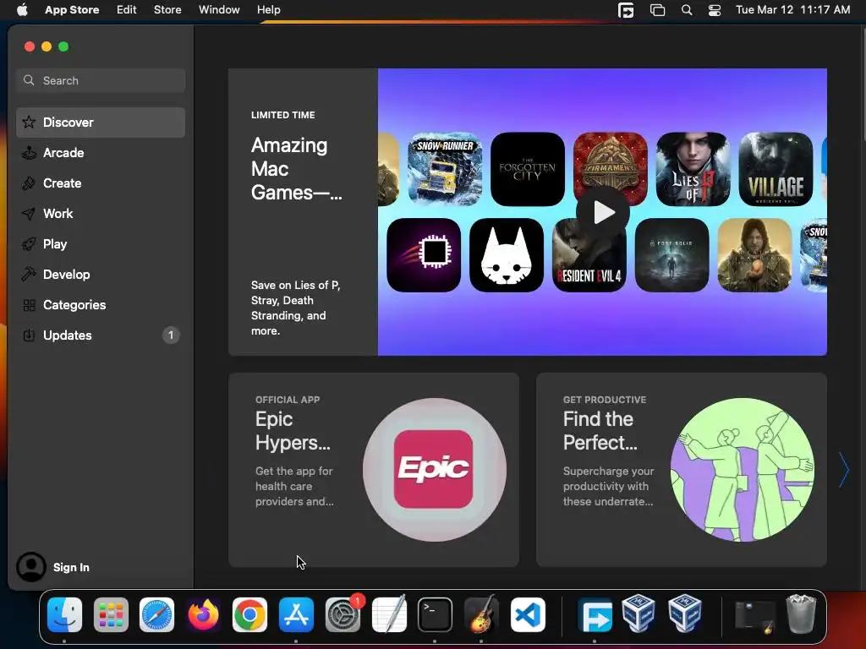Open Launchpad from the Dock

pyautogui.click(x=111, y=614)
